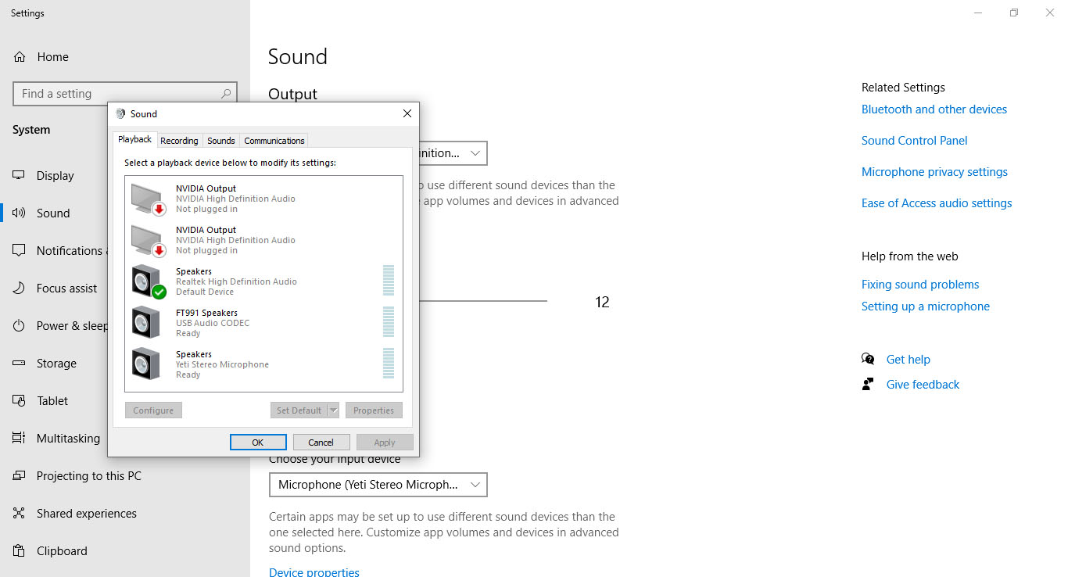Click the Get help chat icon
The width and height of the screenshot is (1068, 577).
[868, 360]
